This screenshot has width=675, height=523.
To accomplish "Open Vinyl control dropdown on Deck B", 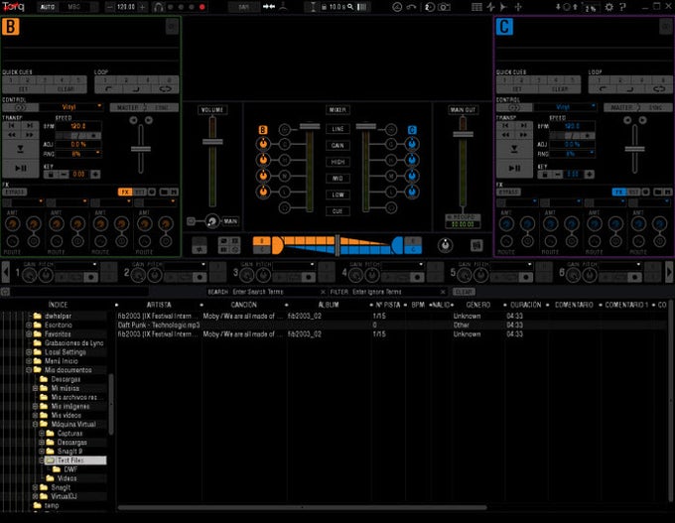I will coord(71,107).
